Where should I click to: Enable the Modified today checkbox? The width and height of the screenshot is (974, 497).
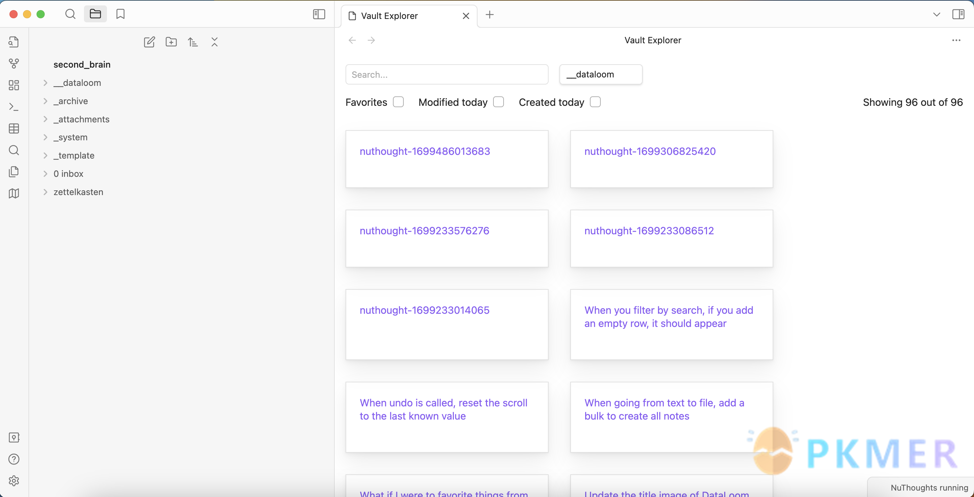point(499,102)
